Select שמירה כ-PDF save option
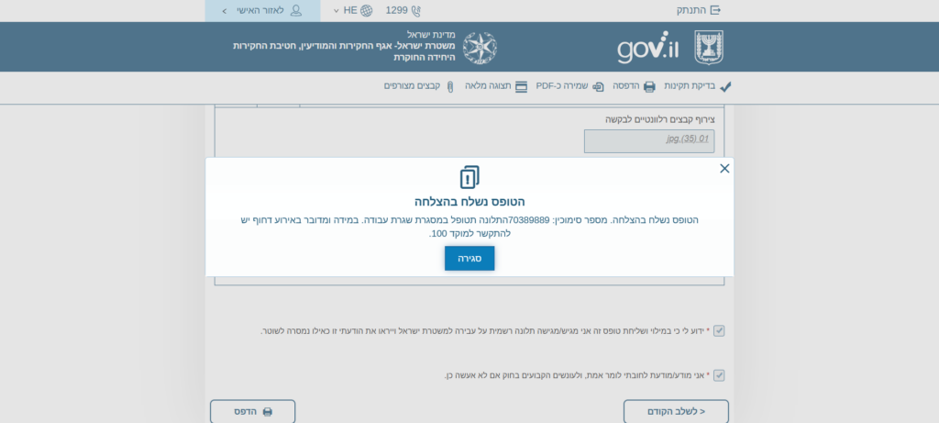Image resolution: width=939 pixels, height=423 pixels. [x=570, y=86]
